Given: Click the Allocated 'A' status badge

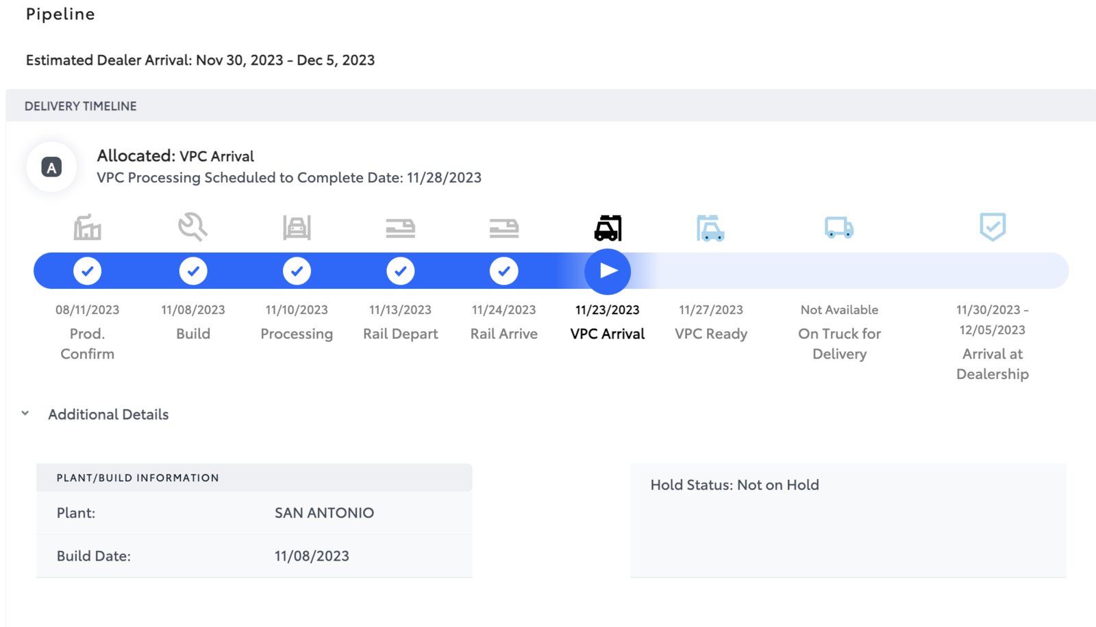Looking at the screenshot, I should tap(51, 167).
